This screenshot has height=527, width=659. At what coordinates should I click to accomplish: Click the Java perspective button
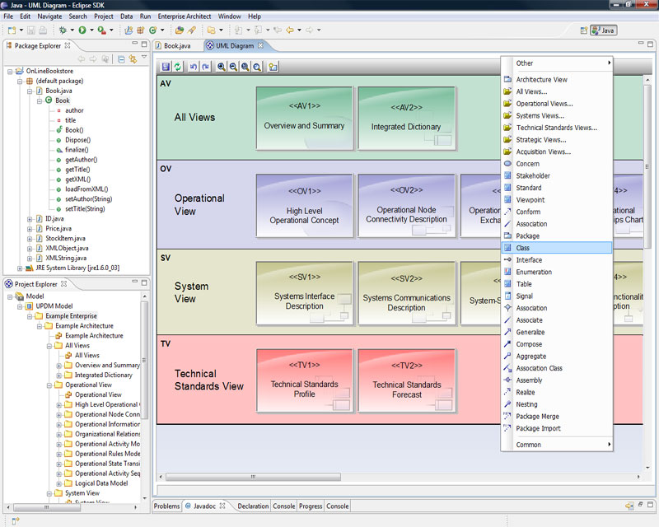pos(603,30)
